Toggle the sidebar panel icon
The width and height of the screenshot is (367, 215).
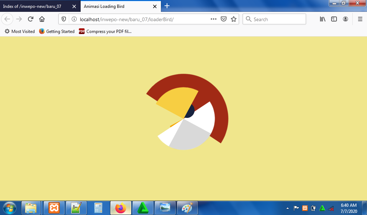[334, 19]
